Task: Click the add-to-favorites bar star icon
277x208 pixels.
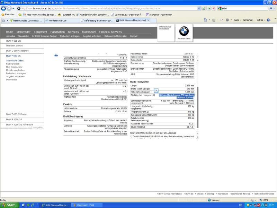Action: tap(20, 15)
